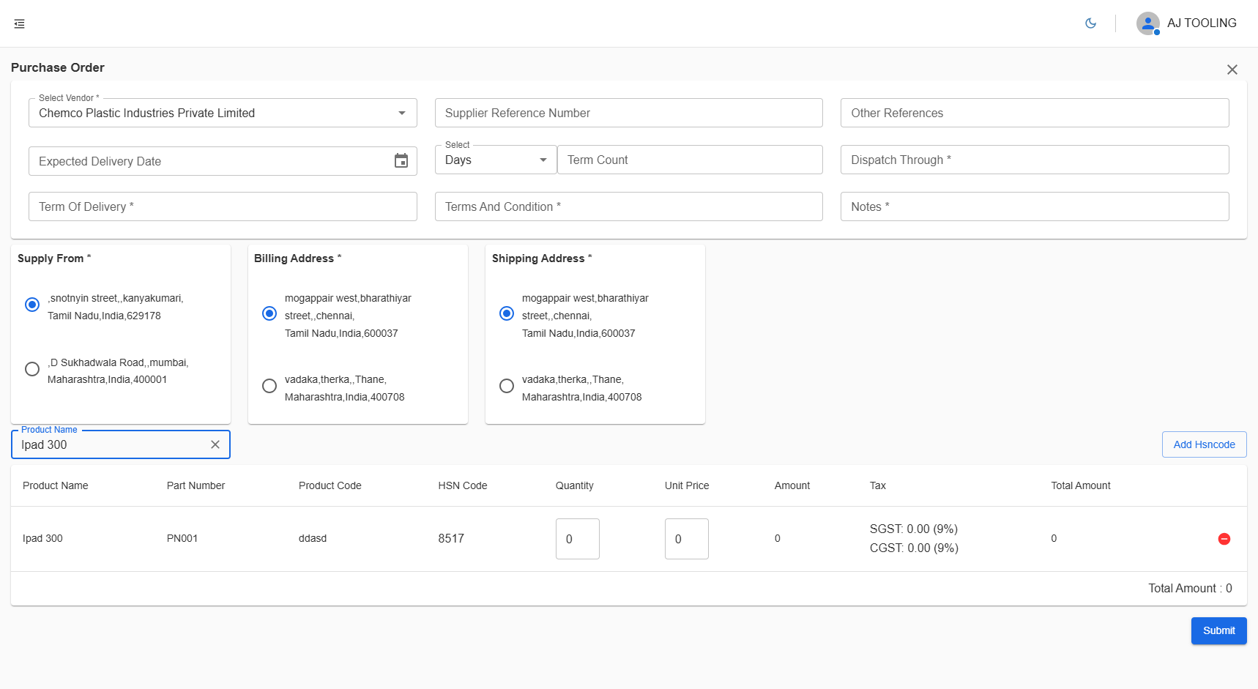Image resolution: width=1258 pixels, height=689 pixels.
Task: Focus the Supplier Reference Number field
Action: 628,113
